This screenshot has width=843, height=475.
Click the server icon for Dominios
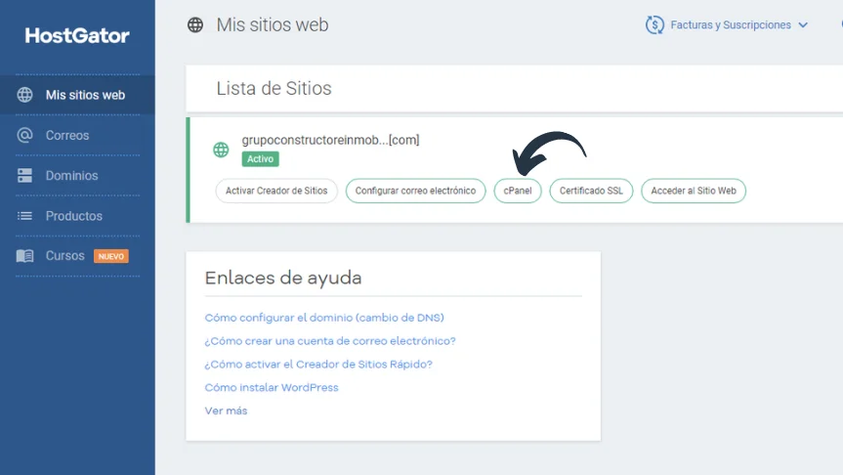[x=24, y=175]
